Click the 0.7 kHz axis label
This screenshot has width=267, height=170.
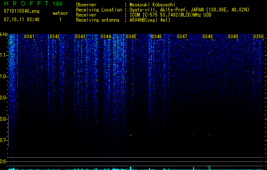tap(3, 140)
